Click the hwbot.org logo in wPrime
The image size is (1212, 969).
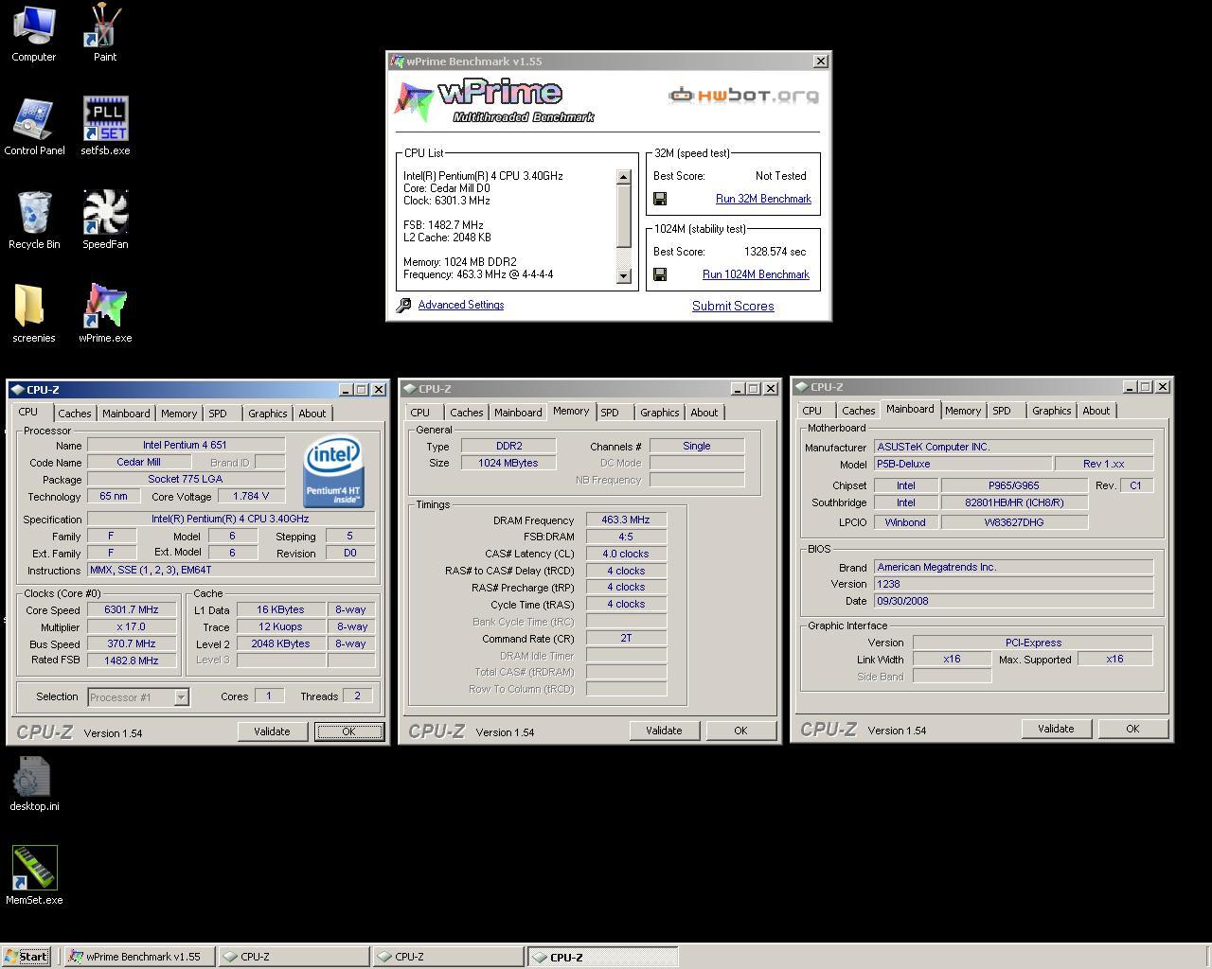pos(743,96)
